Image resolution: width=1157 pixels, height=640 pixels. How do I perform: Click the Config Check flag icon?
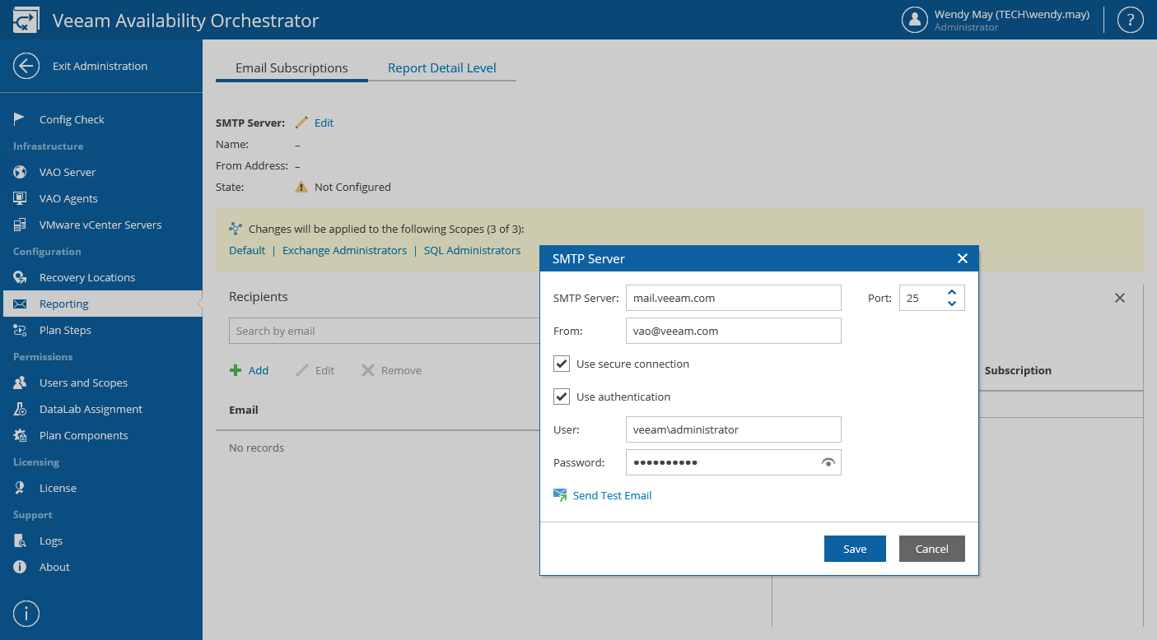[x=20, y=119]
